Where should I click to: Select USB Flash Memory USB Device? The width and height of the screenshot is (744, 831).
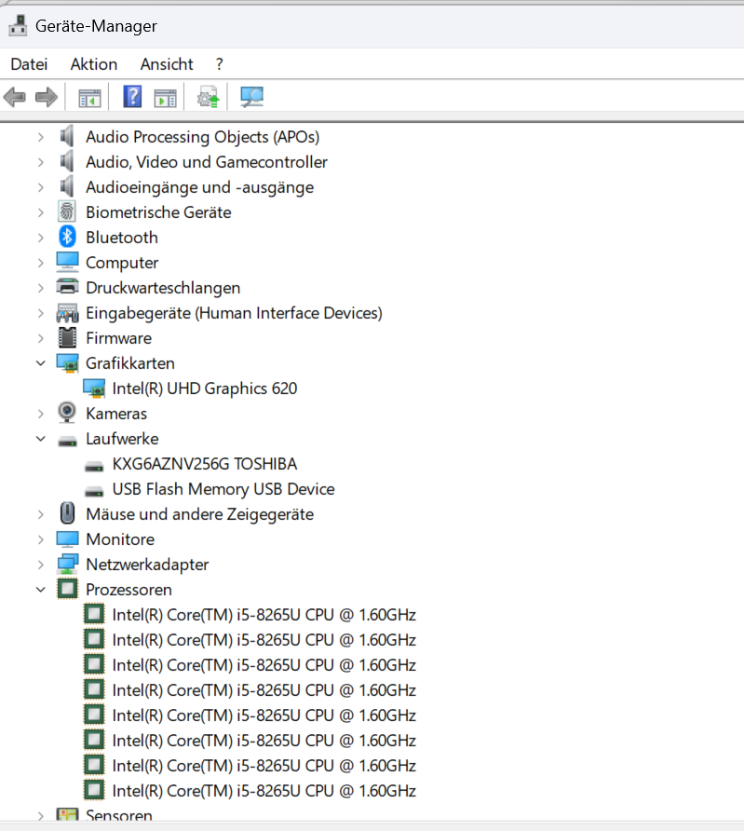(223, 489)
